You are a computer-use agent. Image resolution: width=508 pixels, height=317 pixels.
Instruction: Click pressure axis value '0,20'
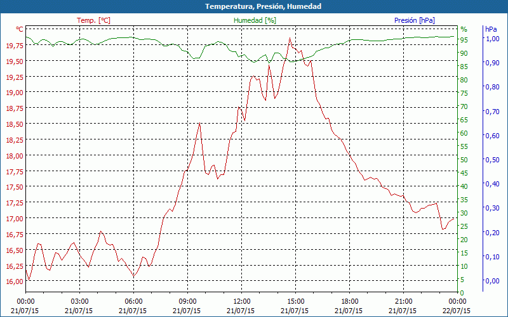pyautogui.click(x=493, y=233)
